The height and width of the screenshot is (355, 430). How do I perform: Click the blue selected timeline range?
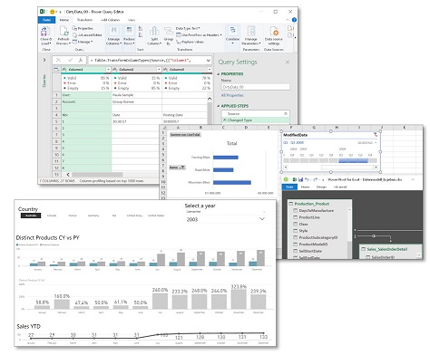(353, 161)
